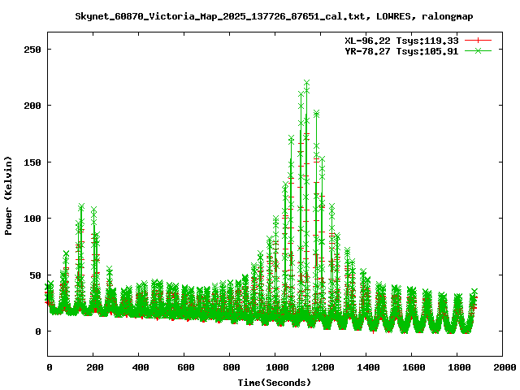This screenshot has width=520, height=390.
Task: Click the green line sample in the legend
Action: pos(478,50)
